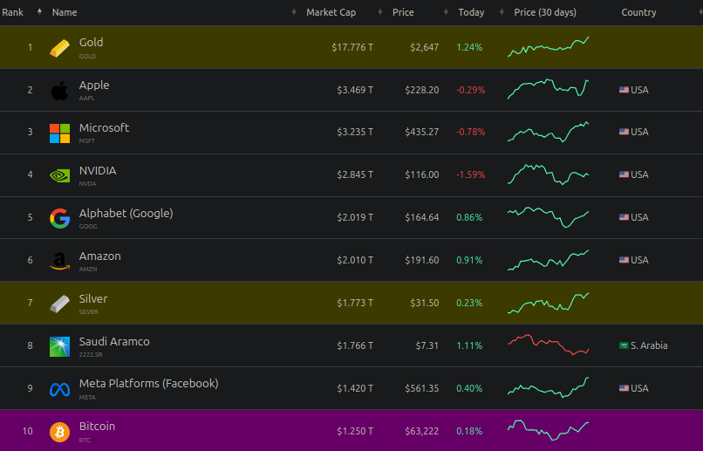
Task: Click the Meta Platforms logo icon
Action: (x=59, y=389)
